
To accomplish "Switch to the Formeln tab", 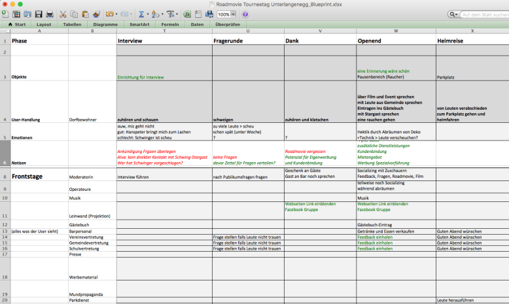I will 169,24.
